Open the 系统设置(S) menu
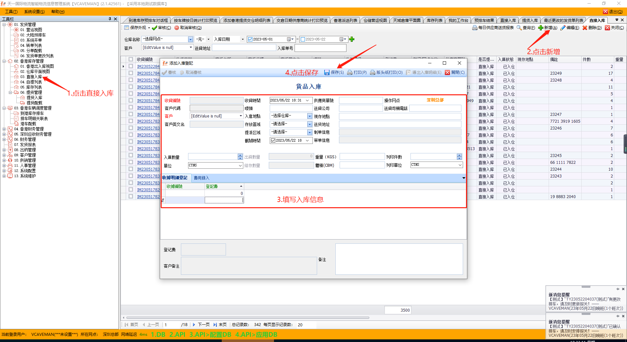This screenshot has height=342, width=627. coord(34,12)
